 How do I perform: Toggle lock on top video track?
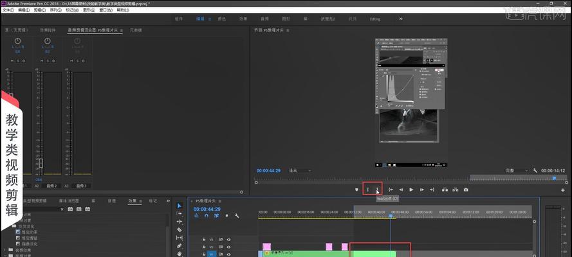point(204,240)
